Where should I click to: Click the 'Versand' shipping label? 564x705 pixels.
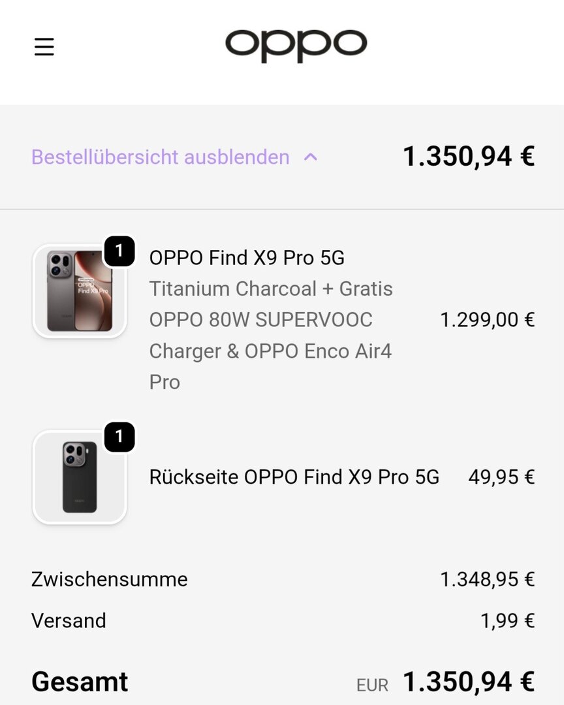click(69, 620)
